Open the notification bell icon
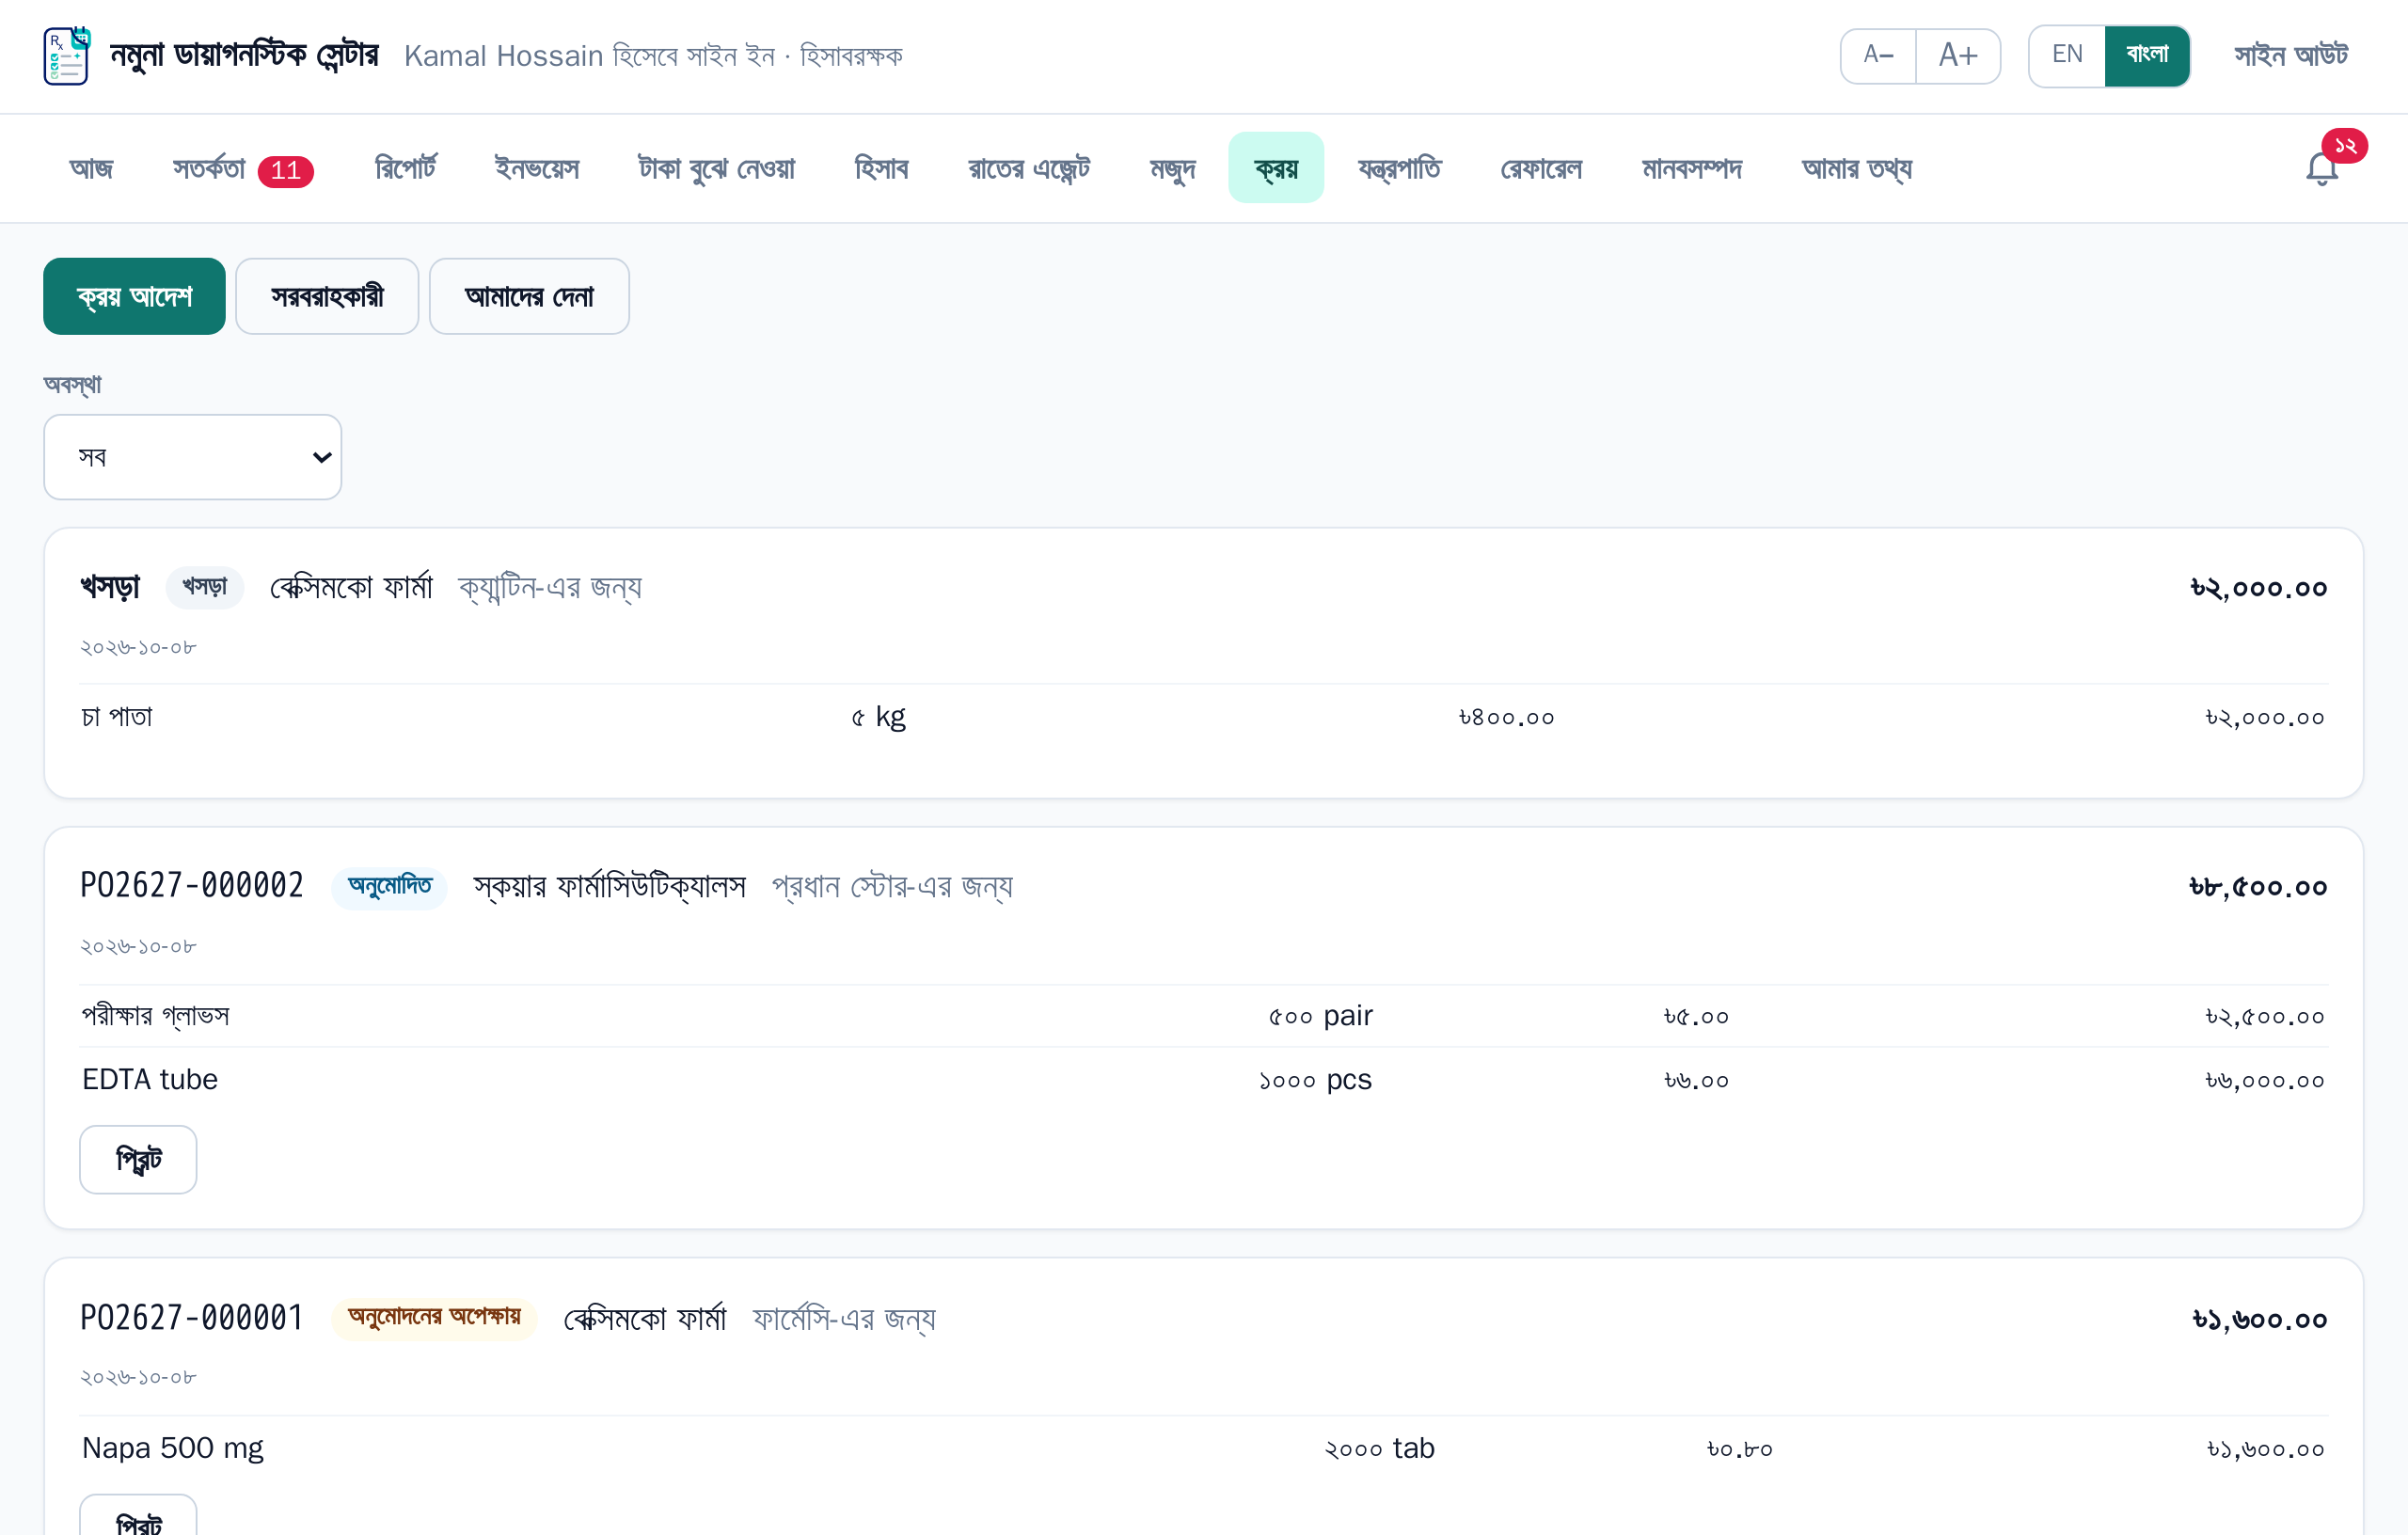2408x1535 pixels. point(2321,168)
